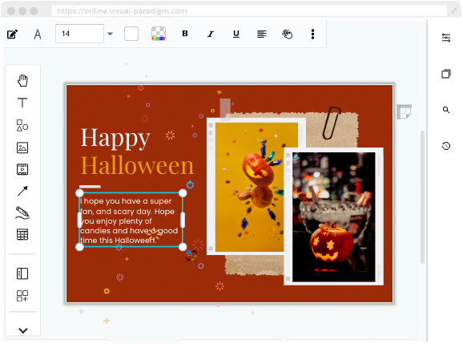Open the Shapes tool
The width and height of the screenshot is (463, 348).
[22, 125]
